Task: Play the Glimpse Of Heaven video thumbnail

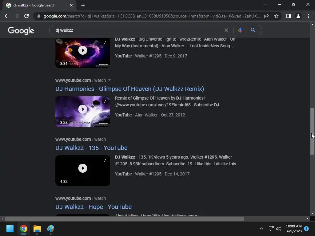Action: pyautogui.click(x=83, y=109)
